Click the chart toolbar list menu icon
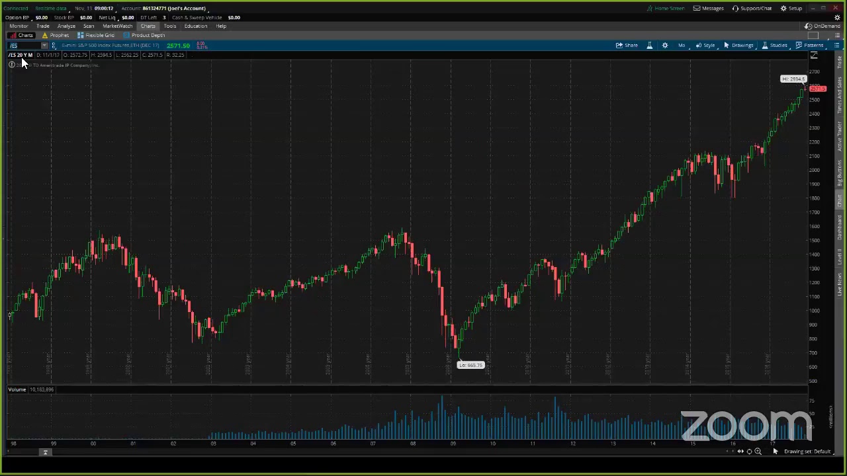 (836, 45)
